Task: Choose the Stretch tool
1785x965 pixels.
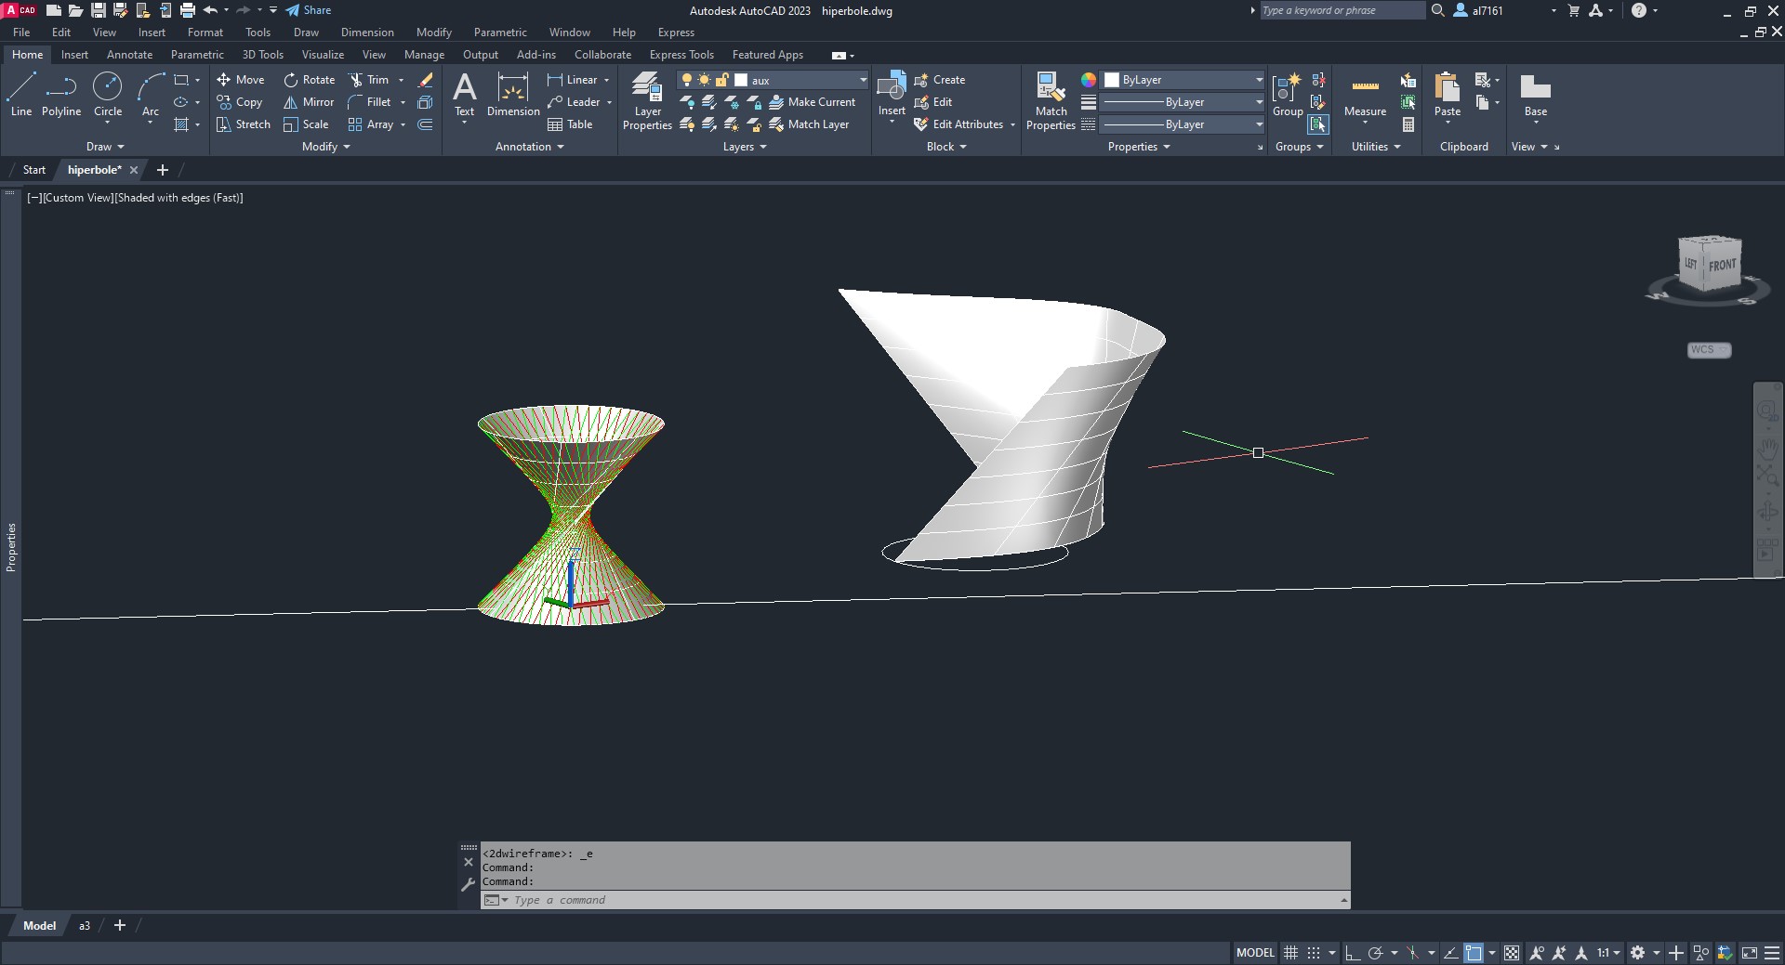Action: (x=243, y=124)
